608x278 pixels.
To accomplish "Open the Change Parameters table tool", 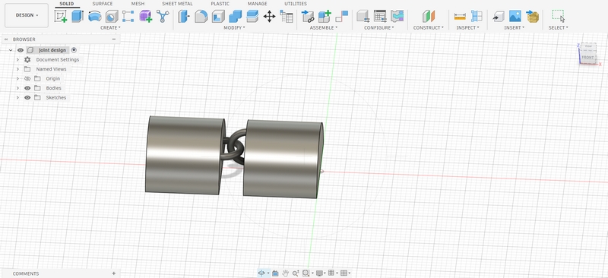I will pyautogui.click(x=287, y=16).
